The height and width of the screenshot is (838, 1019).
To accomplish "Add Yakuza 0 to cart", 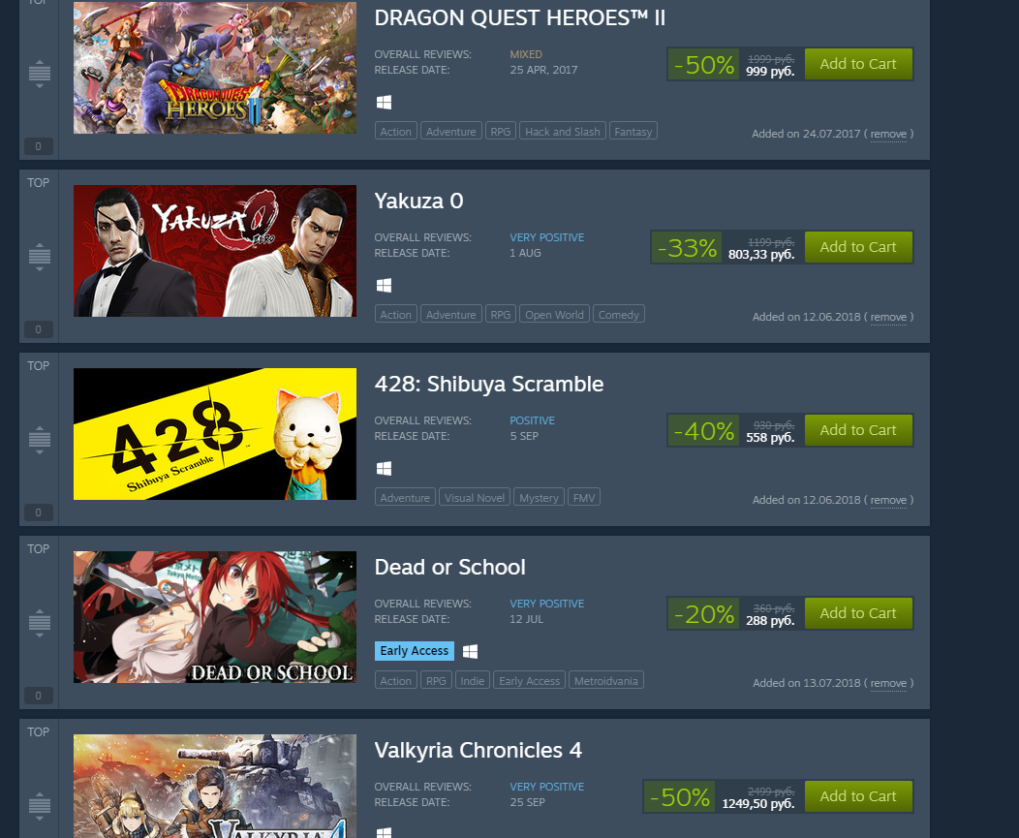I will point(858,247).
